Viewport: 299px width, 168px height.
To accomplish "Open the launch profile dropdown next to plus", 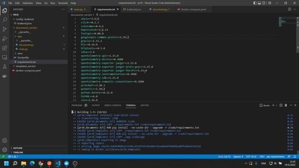I will coord(276,105).
